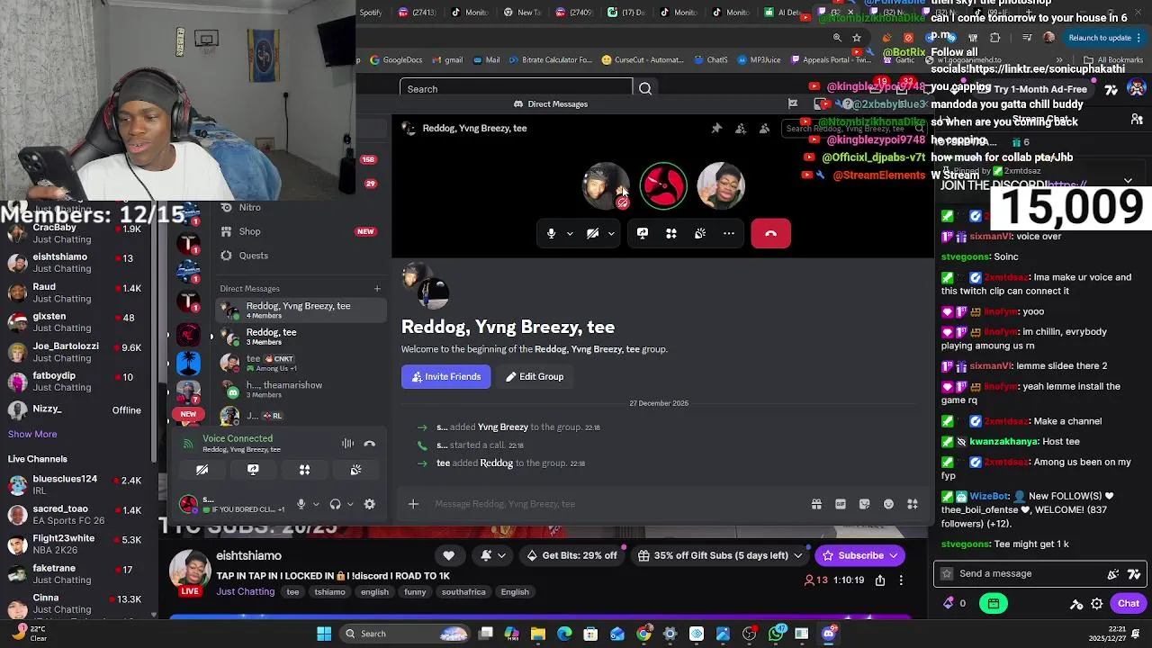Open Nitro page in Discord sidebar
1152x648 pixels.
(x=250, y=207)
